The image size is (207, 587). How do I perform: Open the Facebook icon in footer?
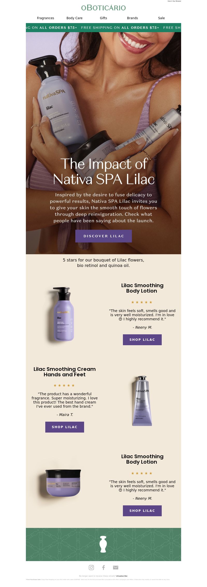pos(103,568)
